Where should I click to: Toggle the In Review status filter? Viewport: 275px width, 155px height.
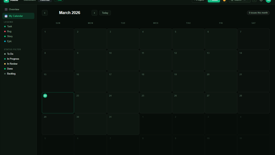[x=12, y=64]
